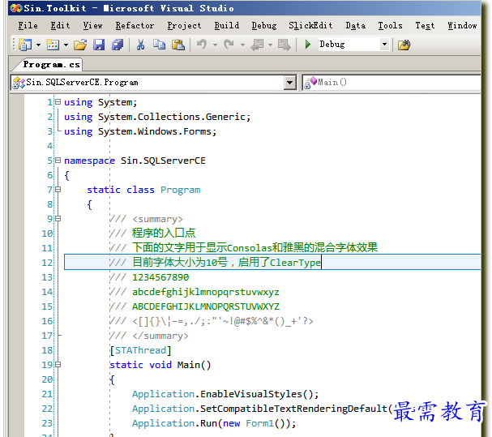492x437 pixels.
Task: Click the Main() members combo box
Action: [391, 83]
